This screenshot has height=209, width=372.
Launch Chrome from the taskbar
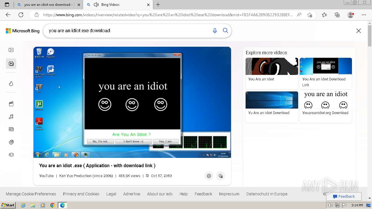coord(52,205)
